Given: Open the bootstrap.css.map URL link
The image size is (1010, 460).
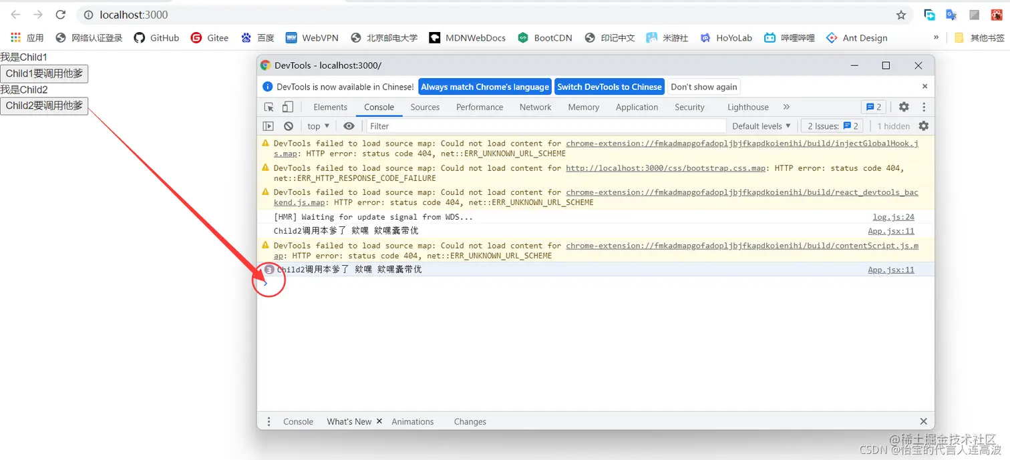Looking at the screenshot, I should (665, 168).
